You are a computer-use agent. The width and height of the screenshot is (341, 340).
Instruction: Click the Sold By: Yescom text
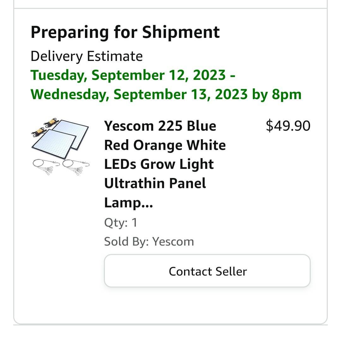(x=149, y=242)
